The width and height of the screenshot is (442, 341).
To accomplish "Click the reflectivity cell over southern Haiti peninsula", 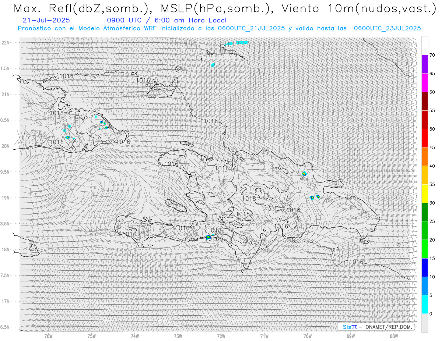I will pyautogui.click(x=208, y=238).
